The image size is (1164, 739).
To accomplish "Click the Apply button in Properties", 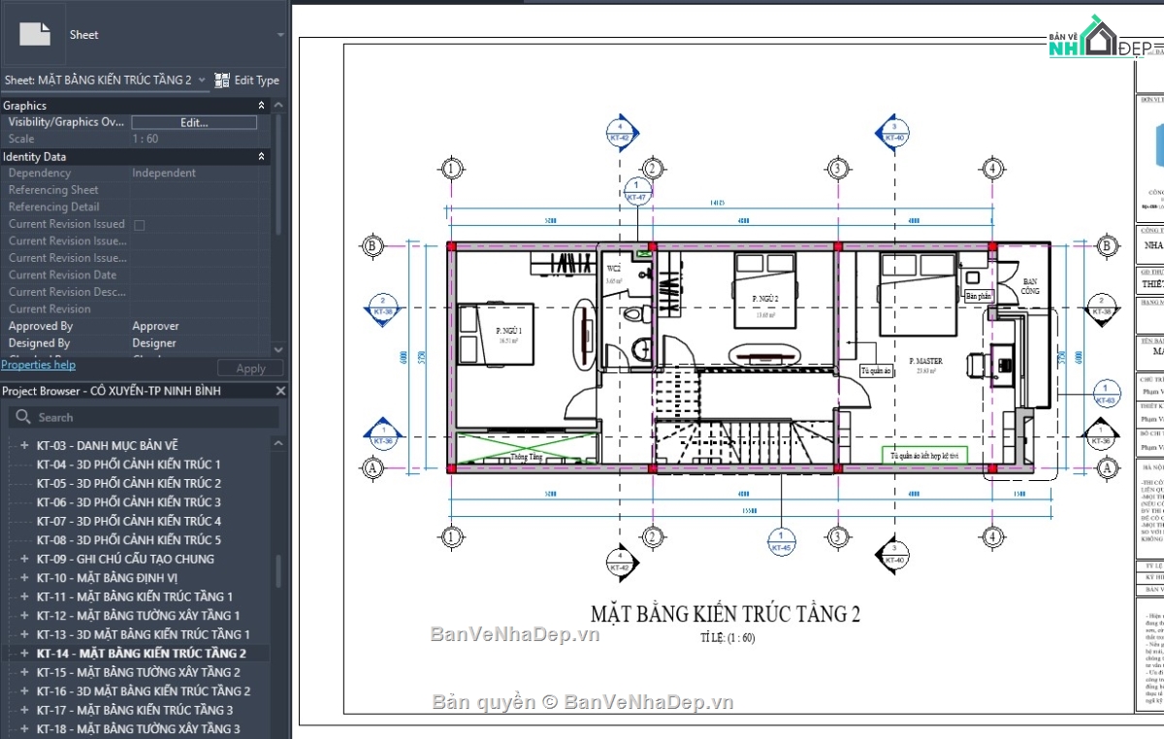I will tap(250, 369).
